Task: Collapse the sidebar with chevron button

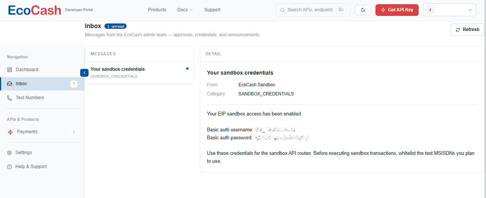Action: [x=84, y=73]
